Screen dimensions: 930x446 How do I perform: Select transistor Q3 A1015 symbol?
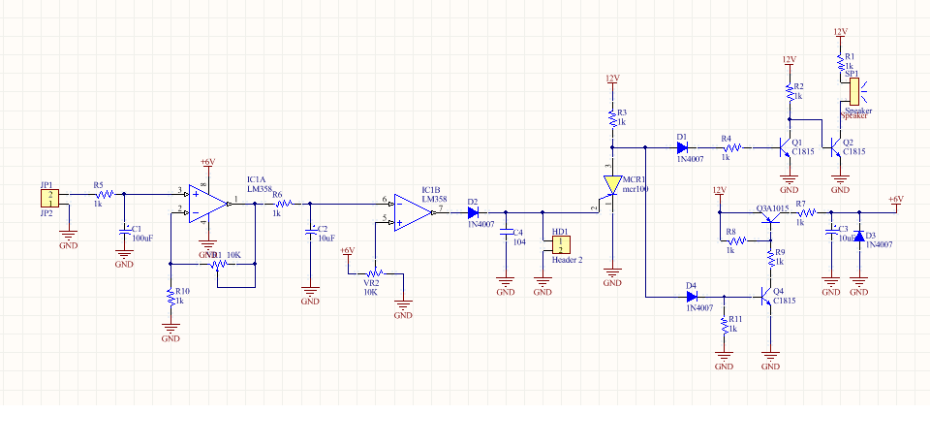tap(770, 217)
